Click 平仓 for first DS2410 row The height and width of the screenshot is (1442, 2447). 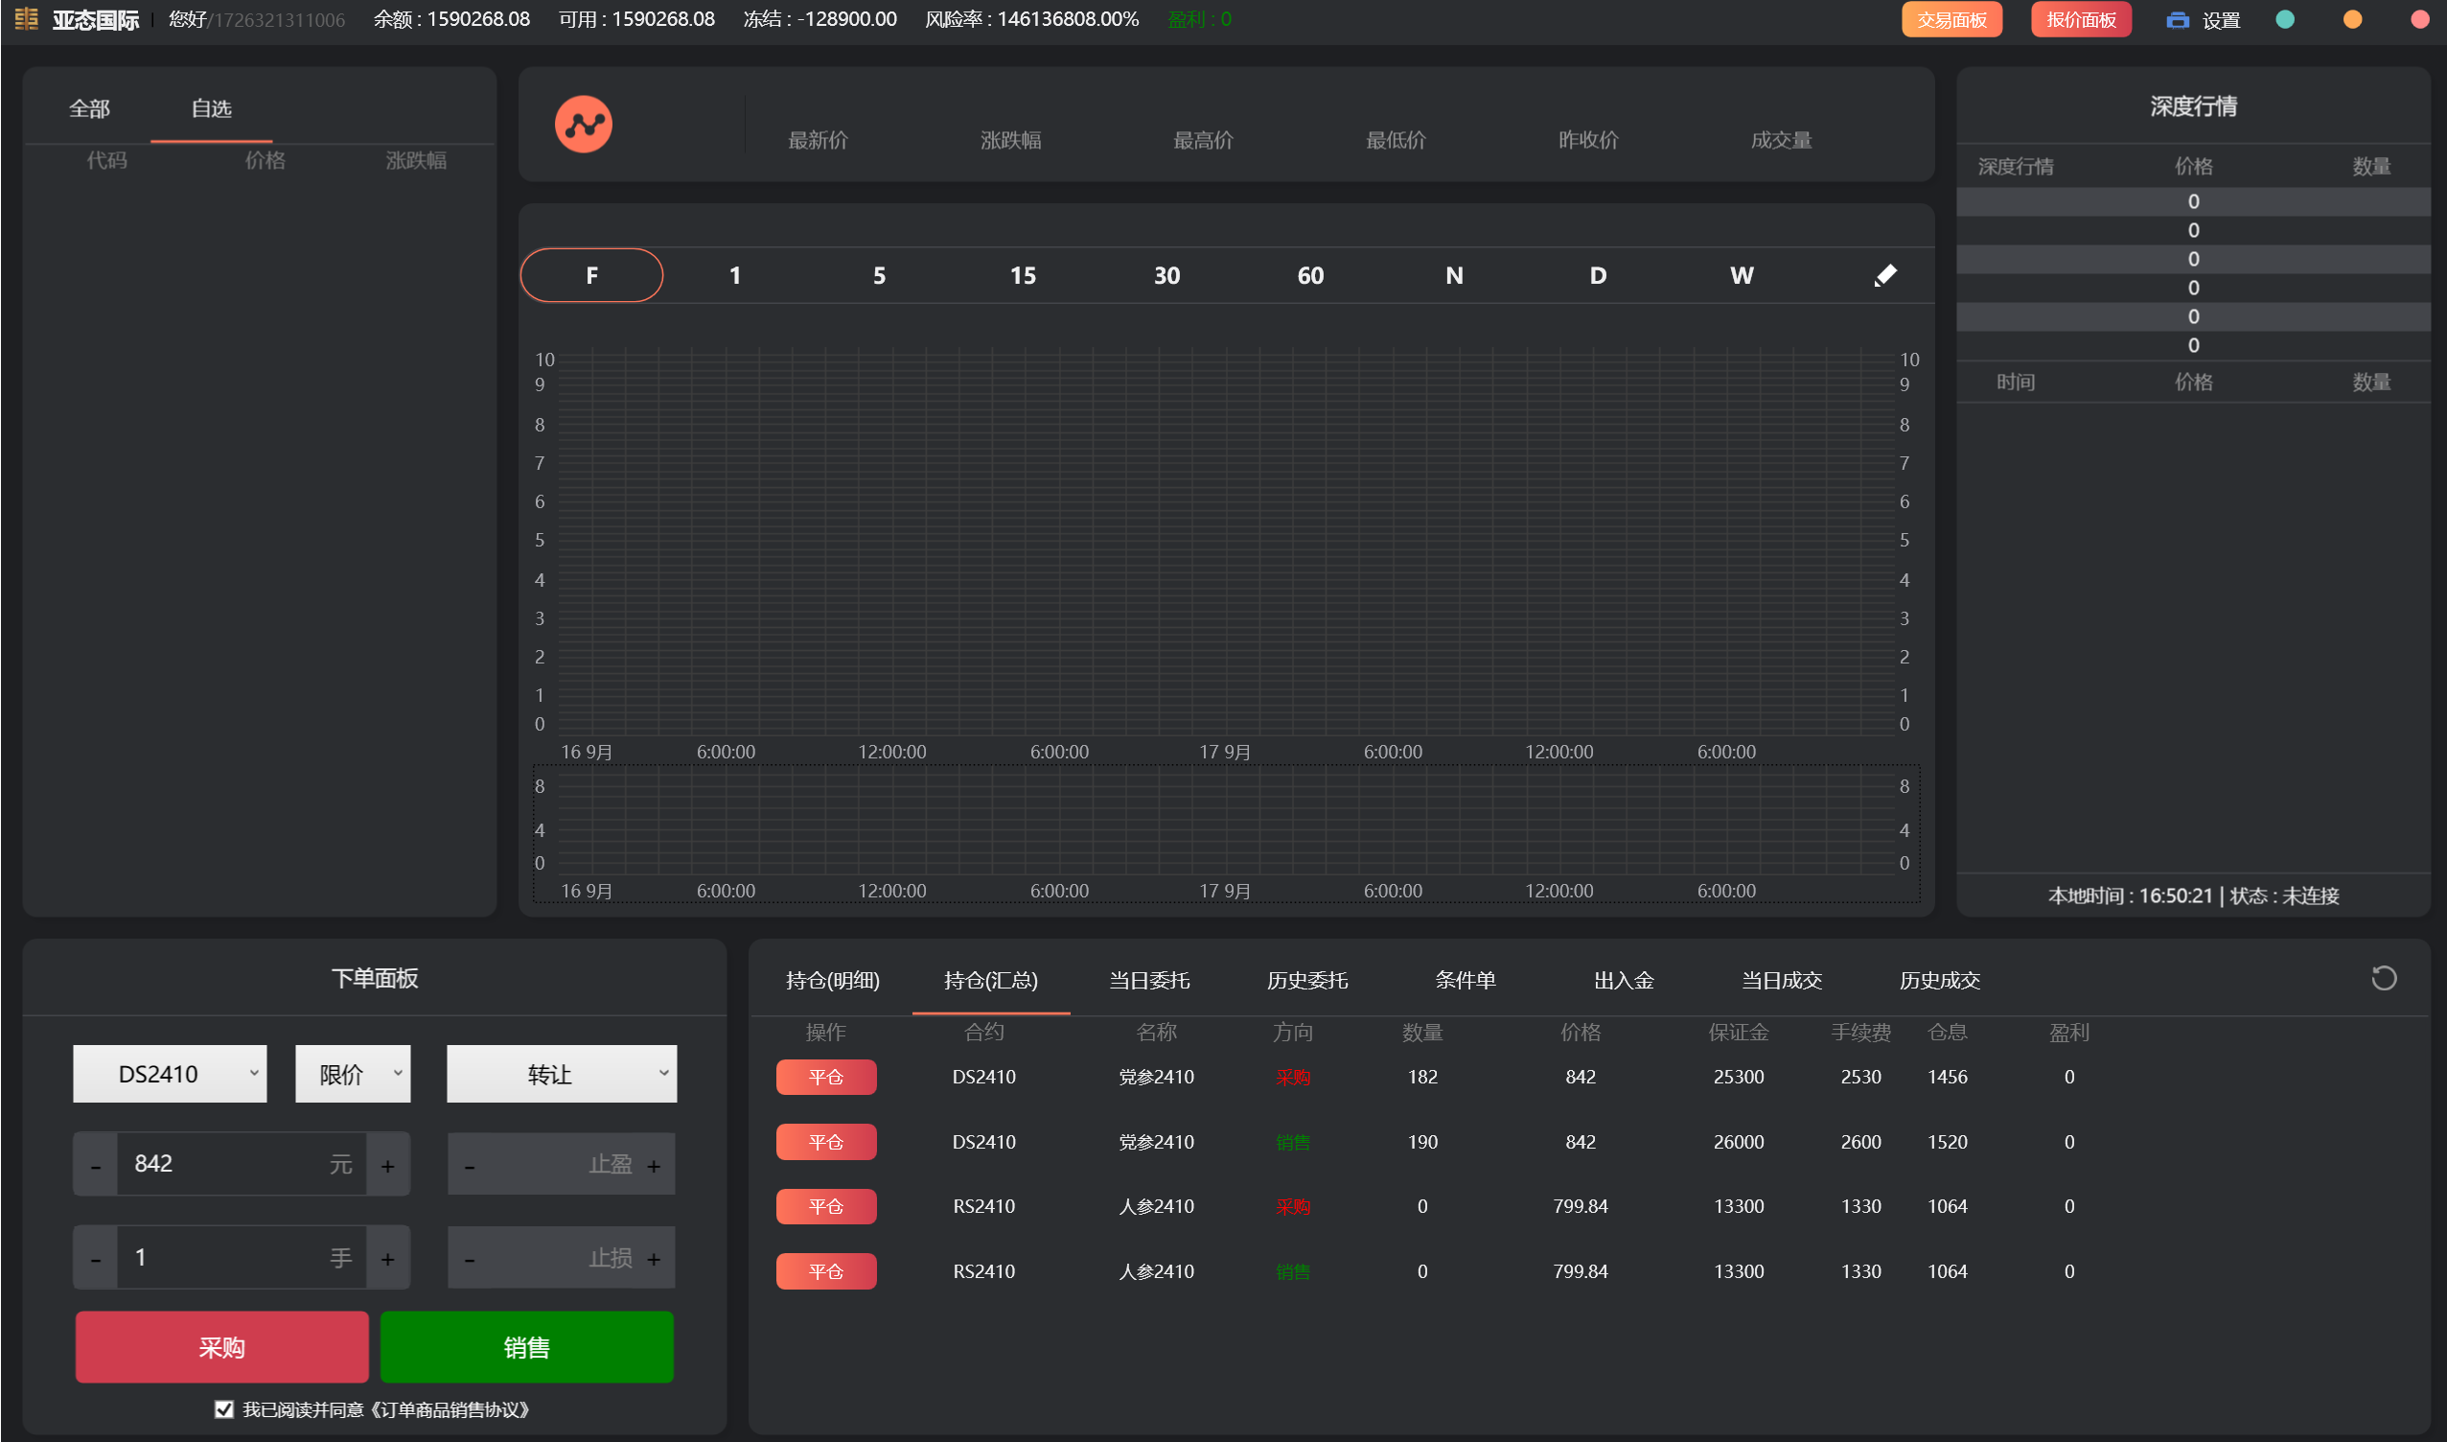[825, 1077]
